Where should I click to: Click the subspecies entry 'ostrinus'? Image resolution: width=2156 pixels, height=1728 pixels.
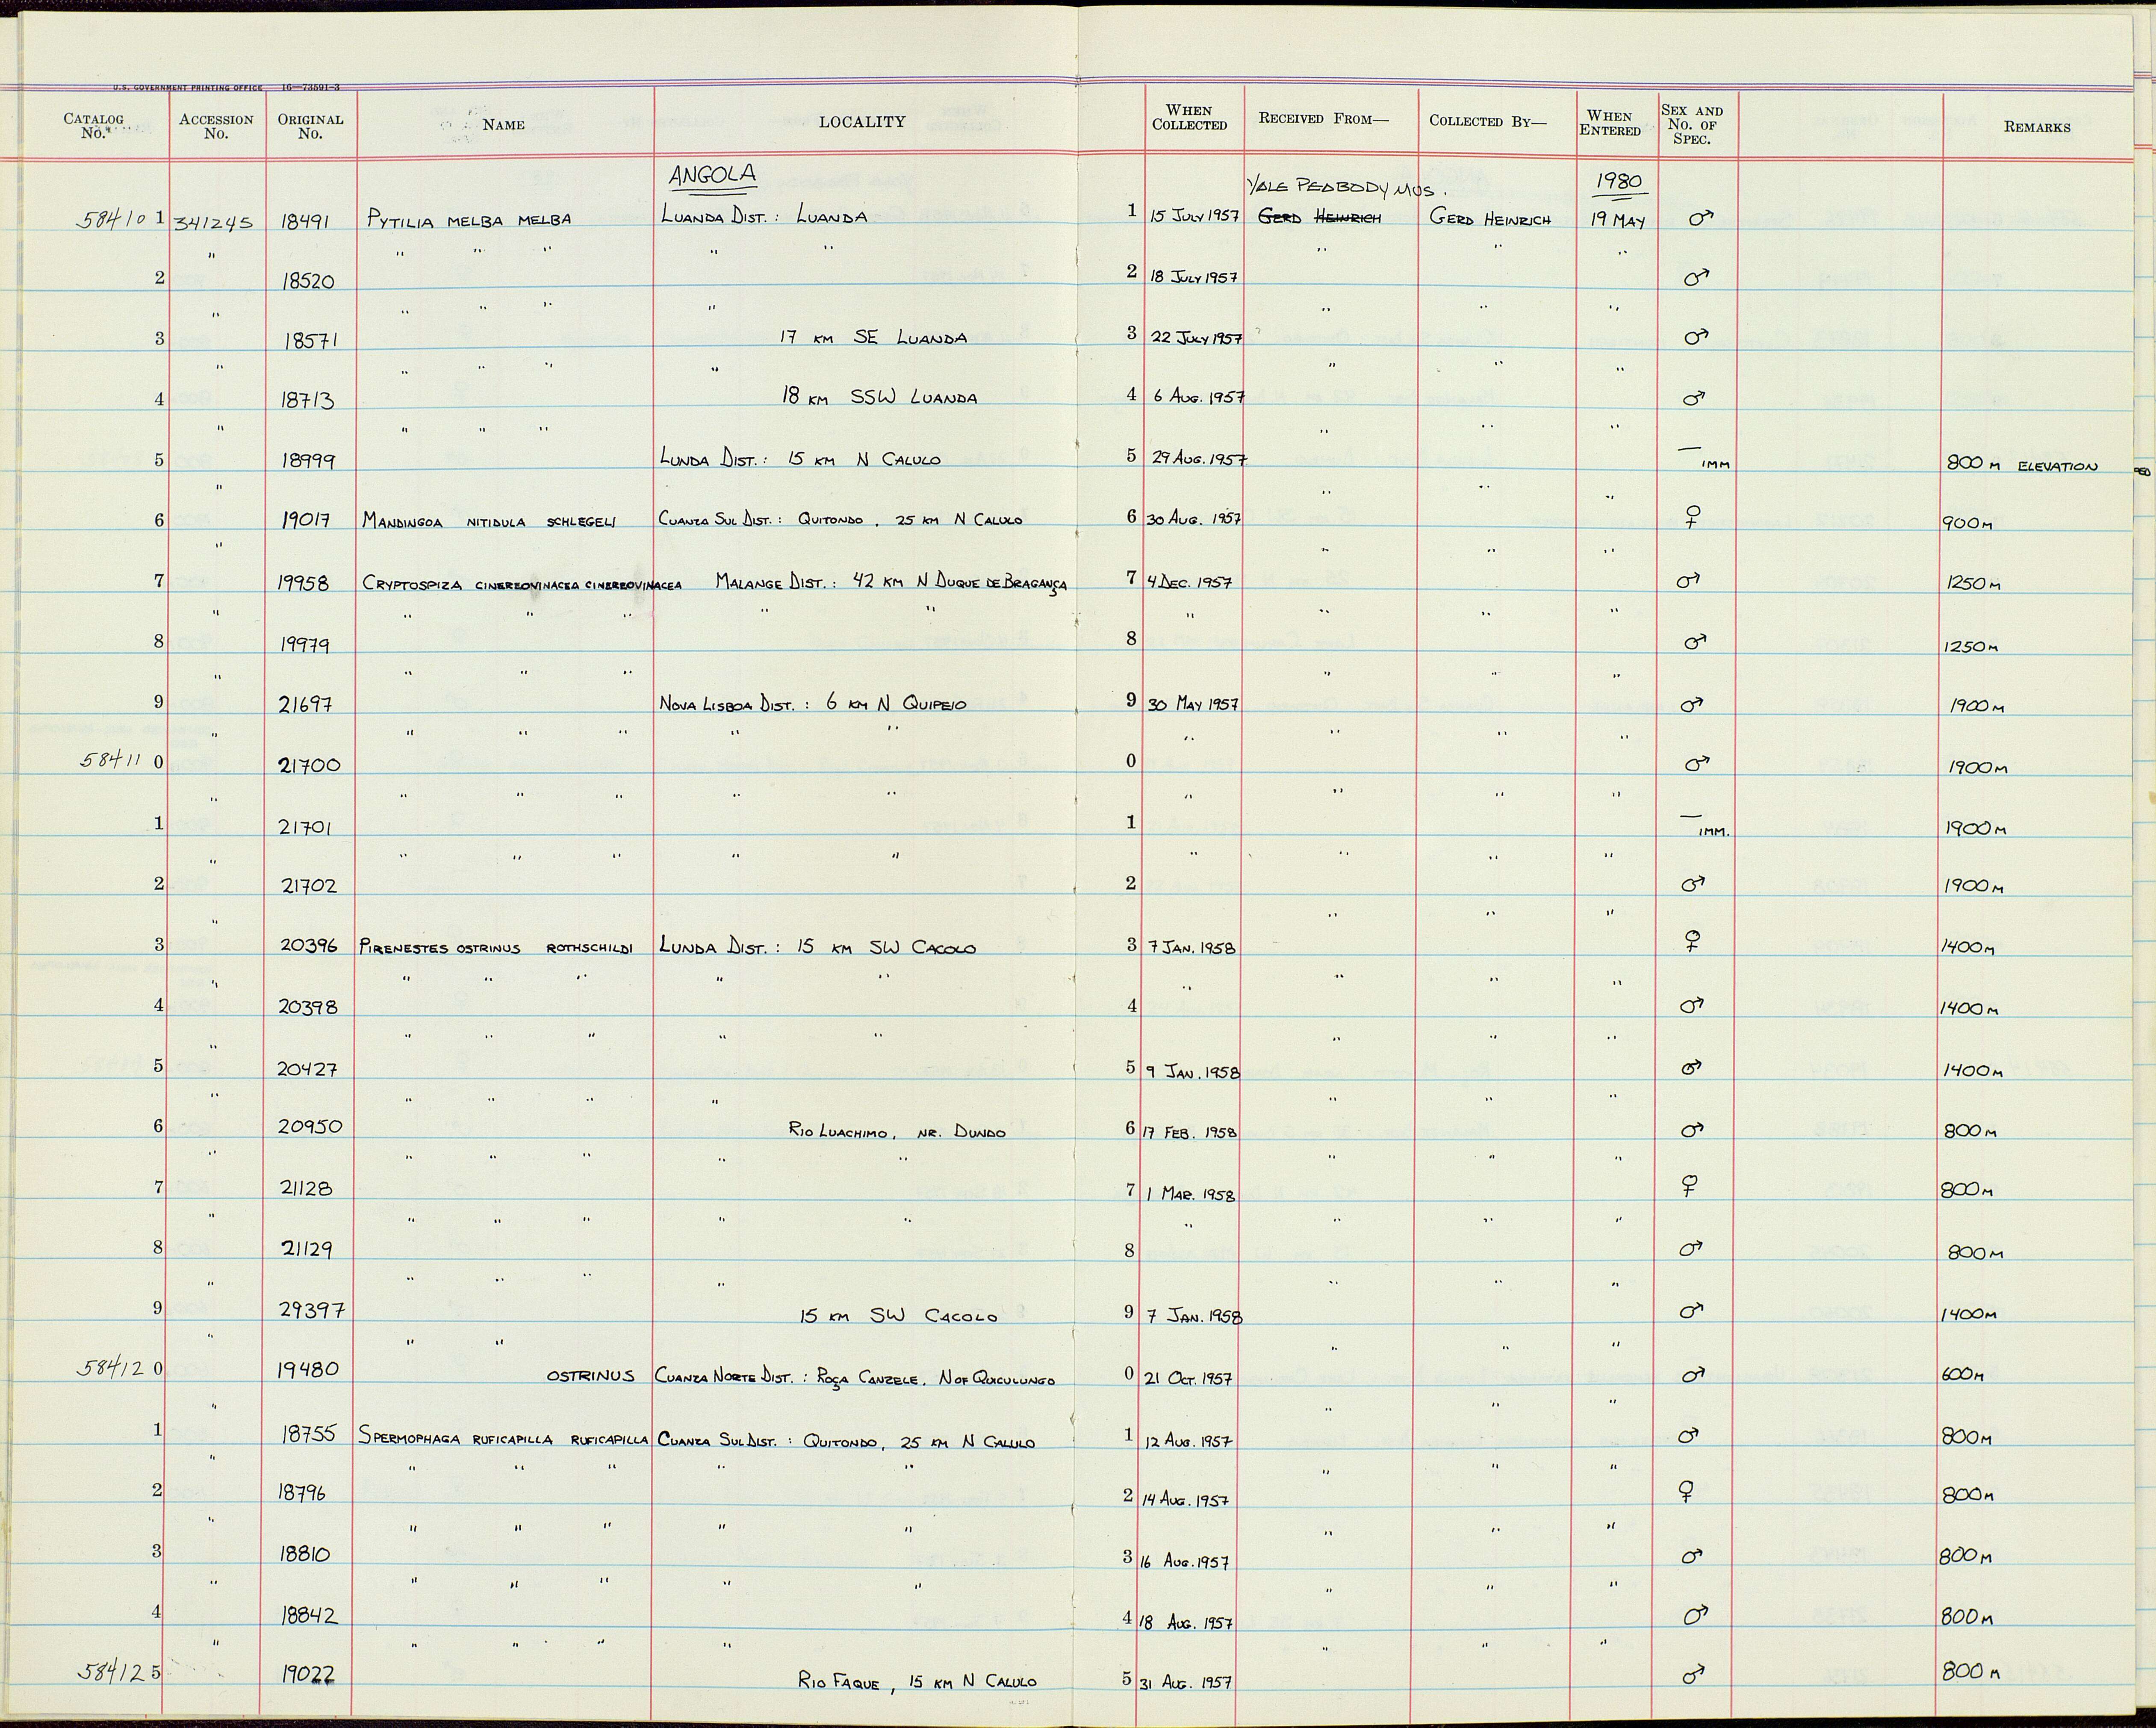coord(590,1376)
